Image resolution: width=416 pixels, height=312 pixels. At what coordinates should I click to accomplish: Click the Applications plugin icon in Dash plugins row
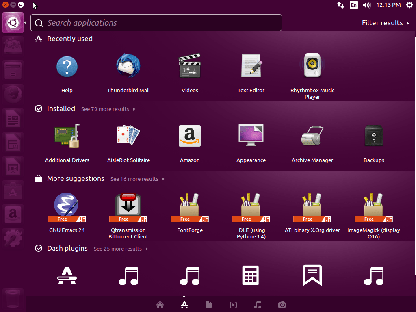tap(67, 275)
